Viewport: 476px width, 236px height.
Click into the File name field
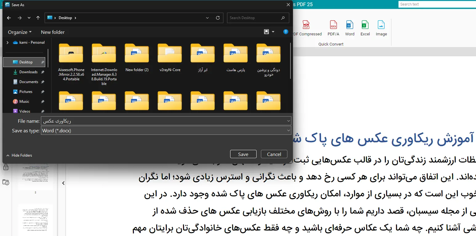point(163,121)
